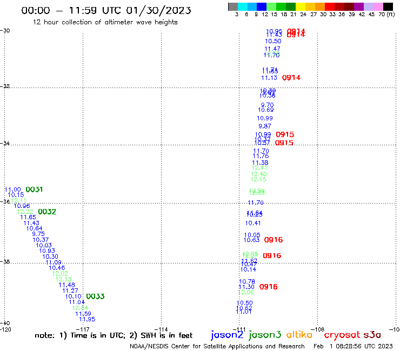
Task: Click the green time stamp 0031
Action: (x=34, y=190)
